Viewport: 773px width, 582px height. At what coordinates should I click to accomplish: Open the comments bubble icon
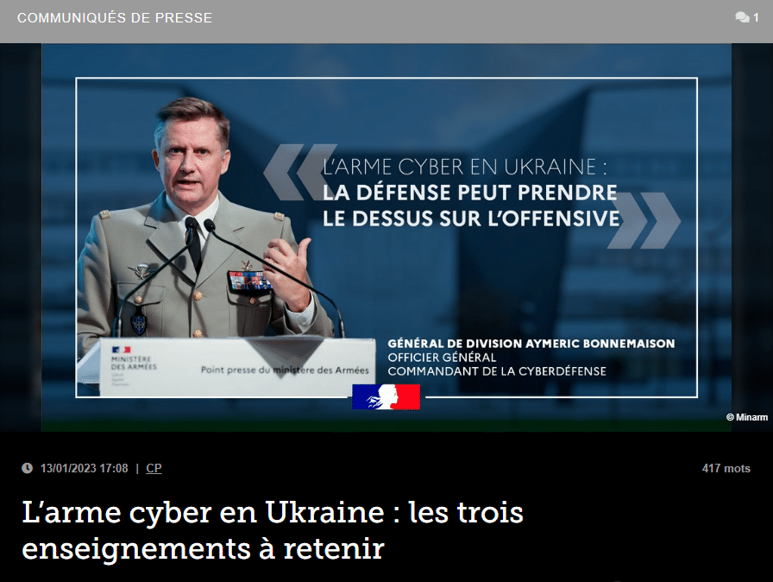(742, 18)
